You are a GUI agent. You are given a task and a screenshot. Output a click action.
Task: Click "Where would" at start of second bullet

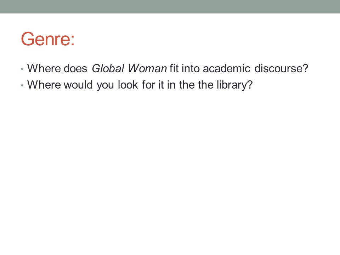(x=60, y=85)
